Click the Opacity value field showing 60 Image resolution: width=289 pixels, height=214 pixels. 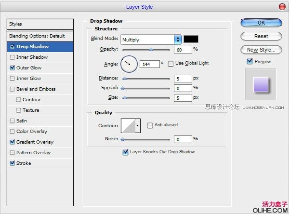[183, 50]
